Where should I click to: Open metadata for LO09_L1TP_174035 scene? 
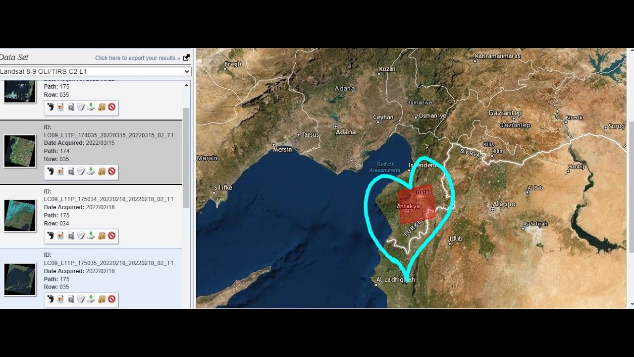coord(81,172)
